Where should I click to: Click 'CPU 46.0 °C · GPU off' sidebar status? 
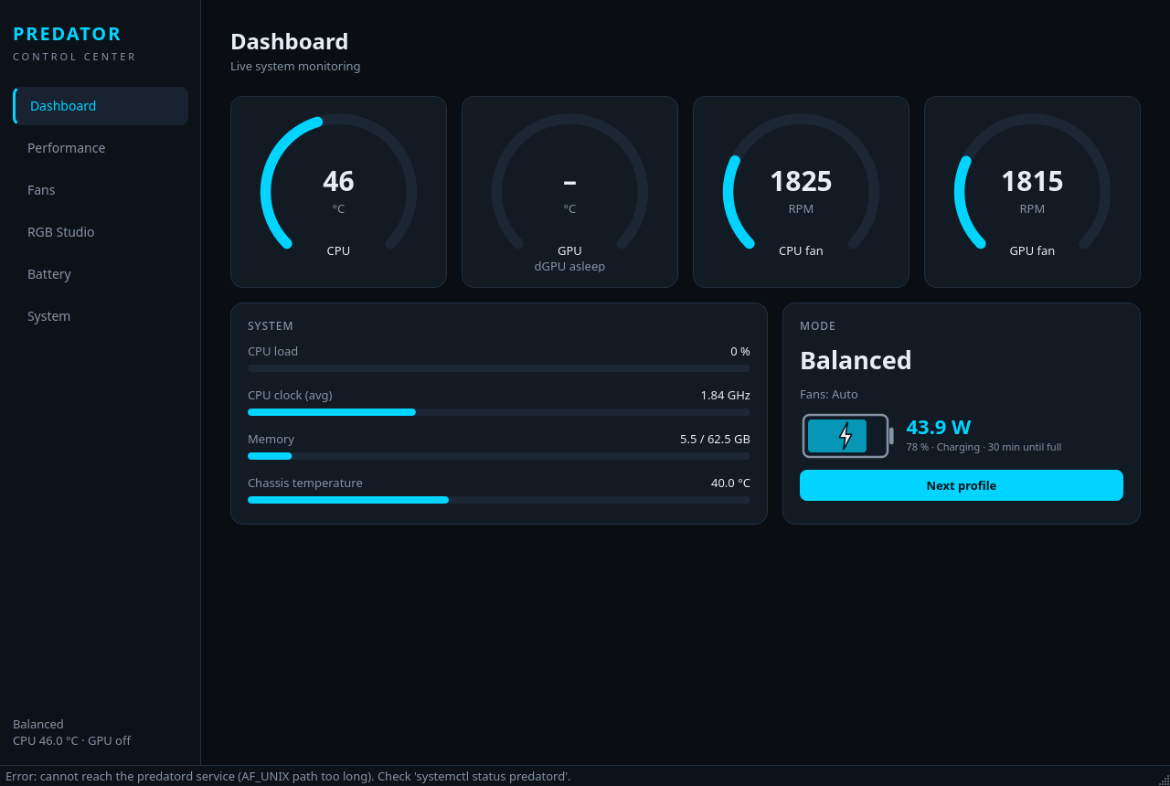click(x=71, y=741)
